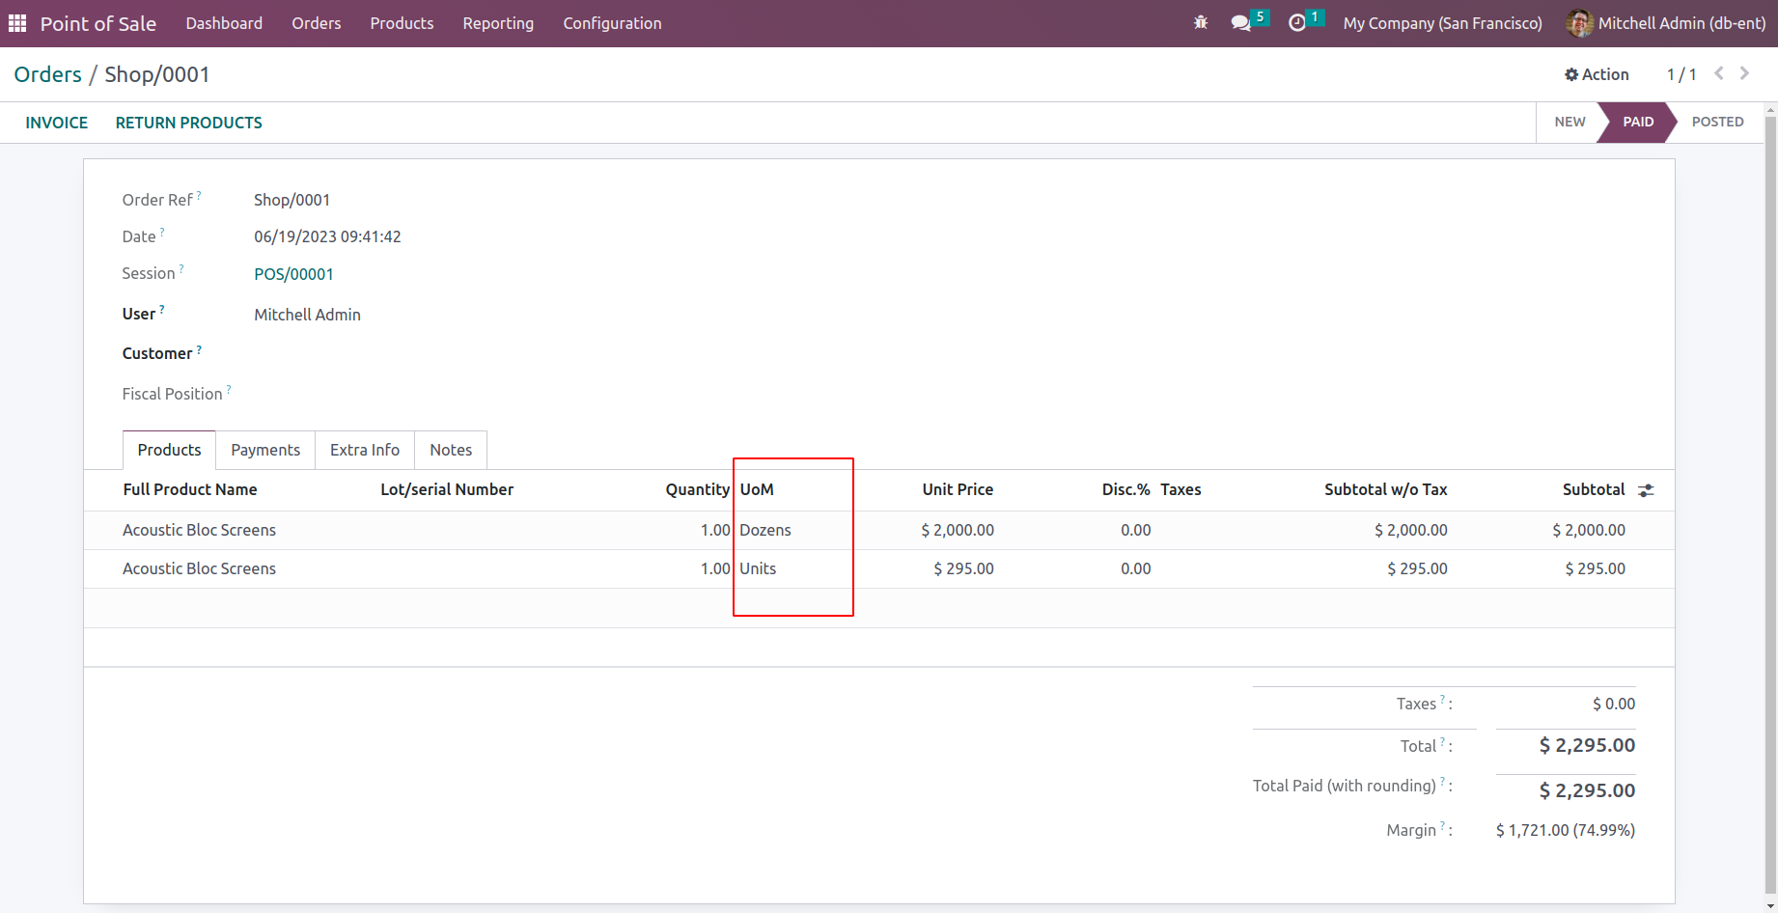
Task: Expand the Reporting menu
Action: point(498,23)
